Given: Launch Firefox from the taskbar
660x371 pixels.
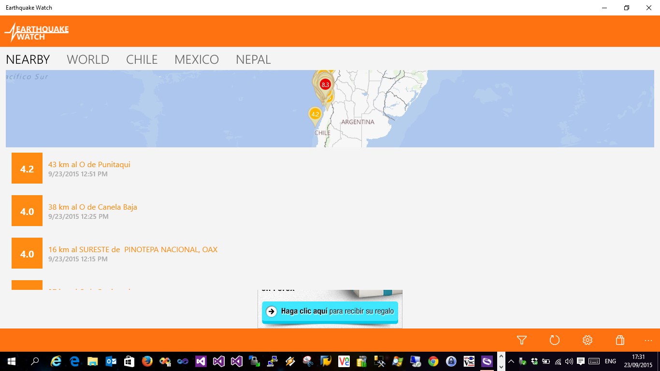Looking at the screenshot, I should pos(147,361).
